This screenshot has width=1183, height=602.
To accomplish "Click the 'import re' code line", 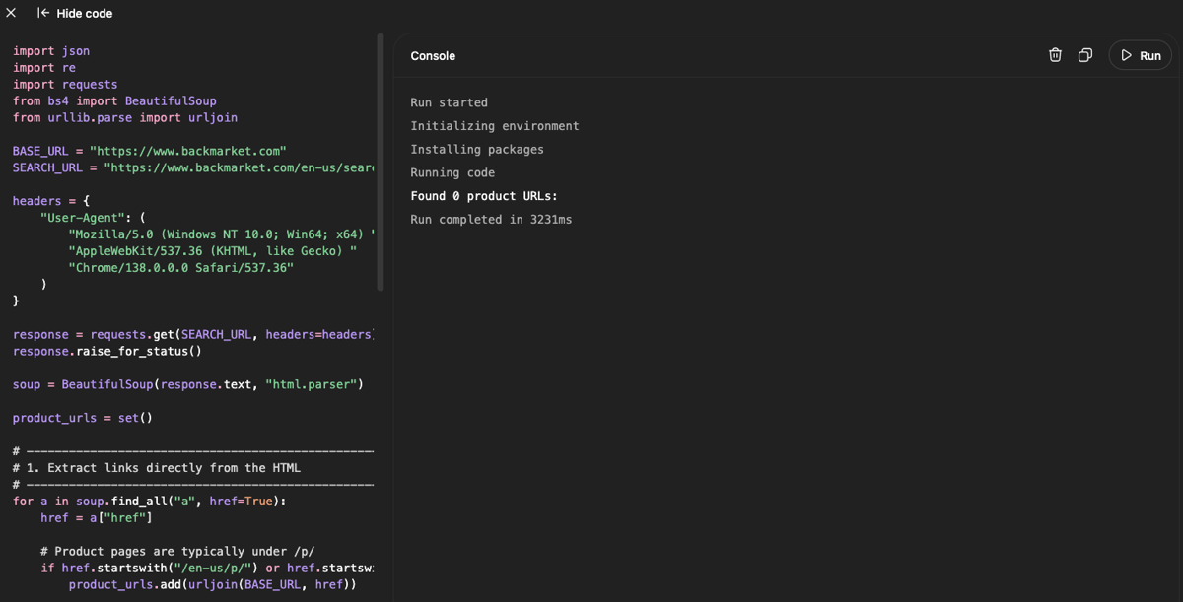I will pyautogui.click(x=44, y=68).
